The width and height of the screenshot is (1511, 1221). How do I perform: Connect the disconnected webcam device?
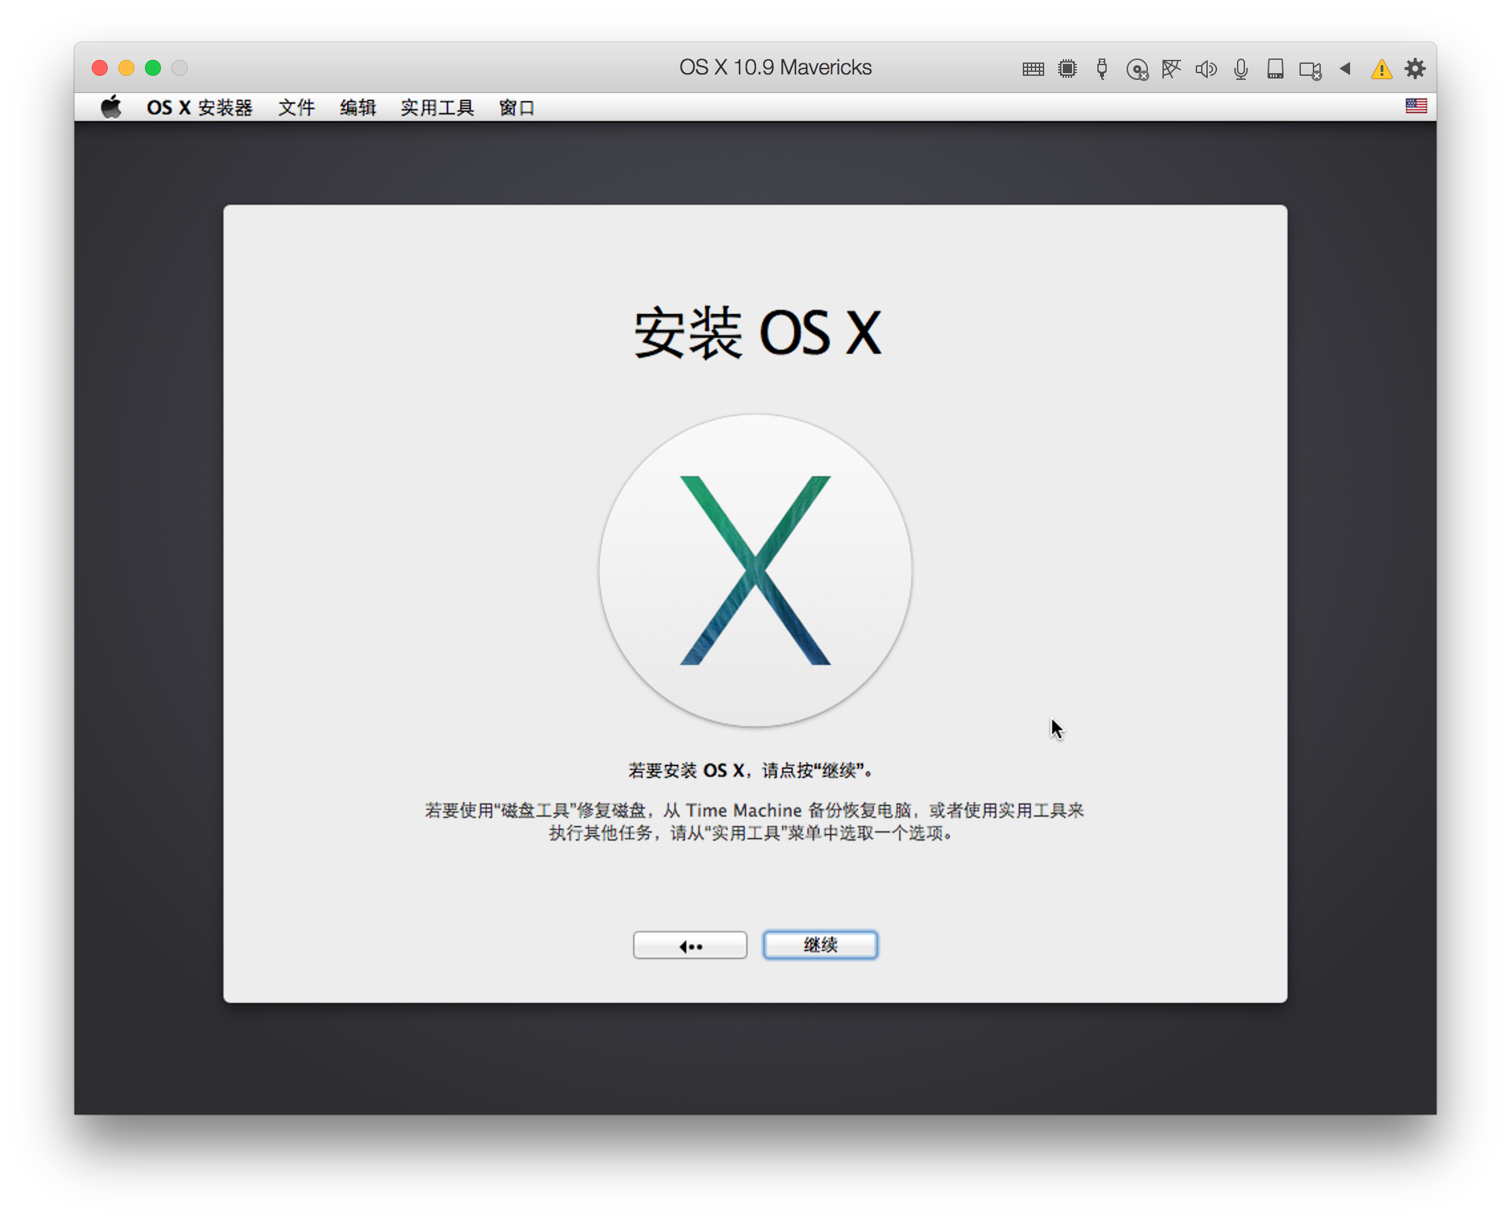coord(1308,68)
